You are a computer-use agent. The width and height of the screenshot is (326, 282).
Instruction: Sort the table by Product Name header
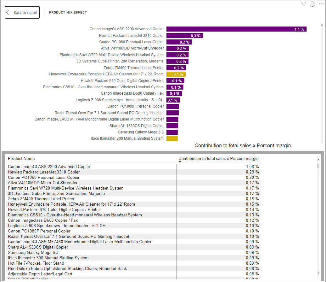21,158
